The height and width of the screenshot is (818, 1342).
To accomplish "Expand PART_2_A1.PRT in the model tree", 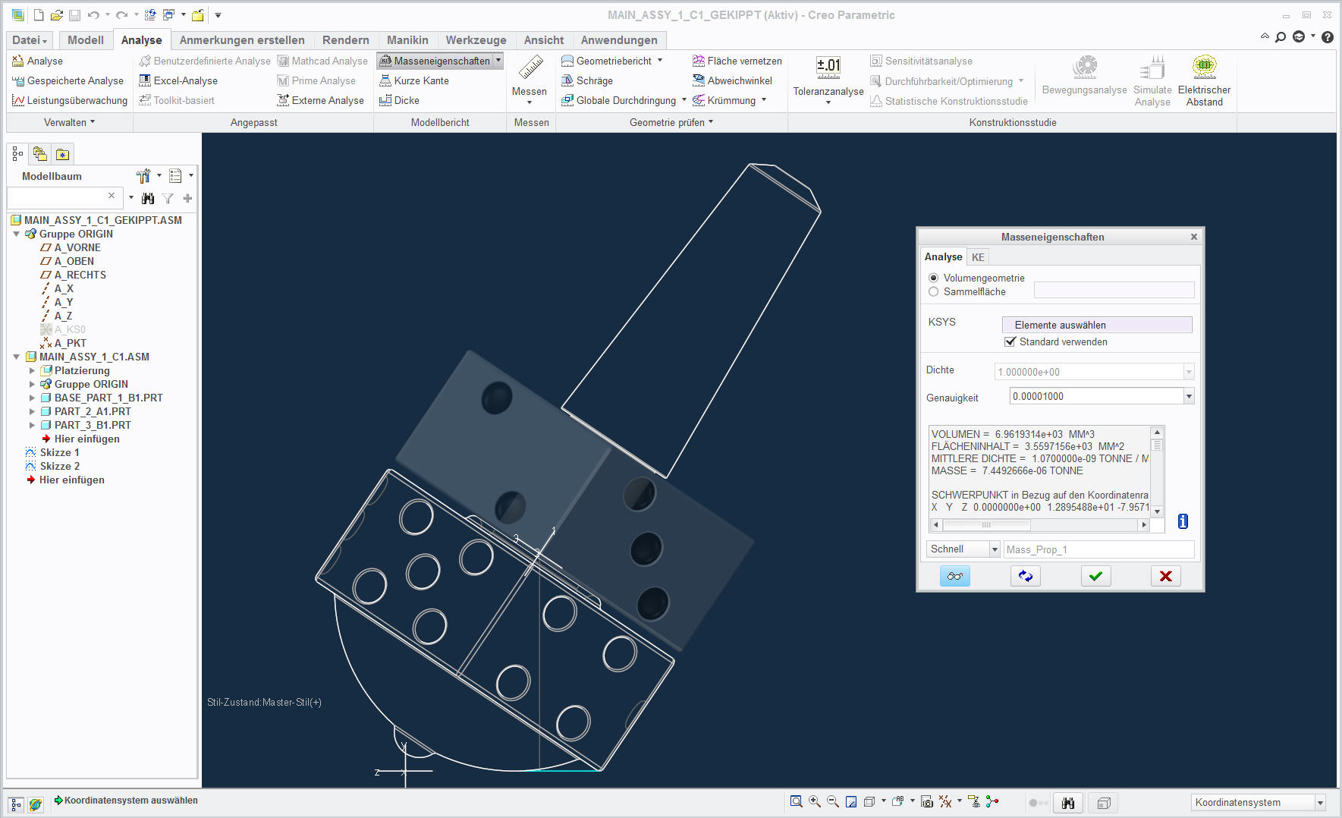I will [x=32, y=411].
